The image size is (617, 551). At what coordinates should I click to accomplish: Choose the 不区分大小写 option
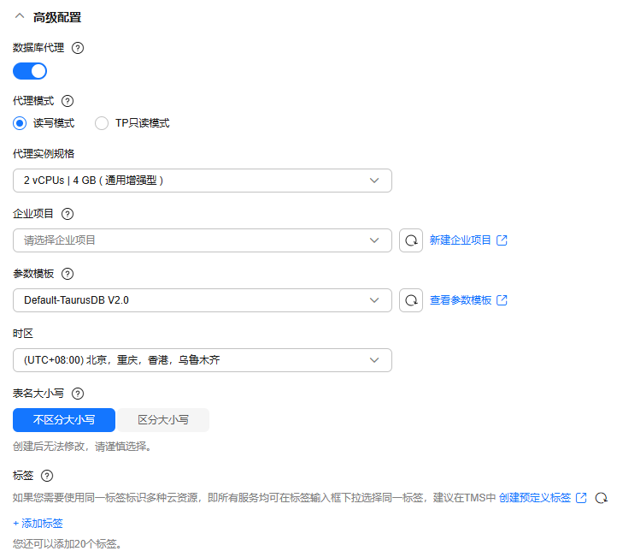pyautogui.click(x=64, y=420)
